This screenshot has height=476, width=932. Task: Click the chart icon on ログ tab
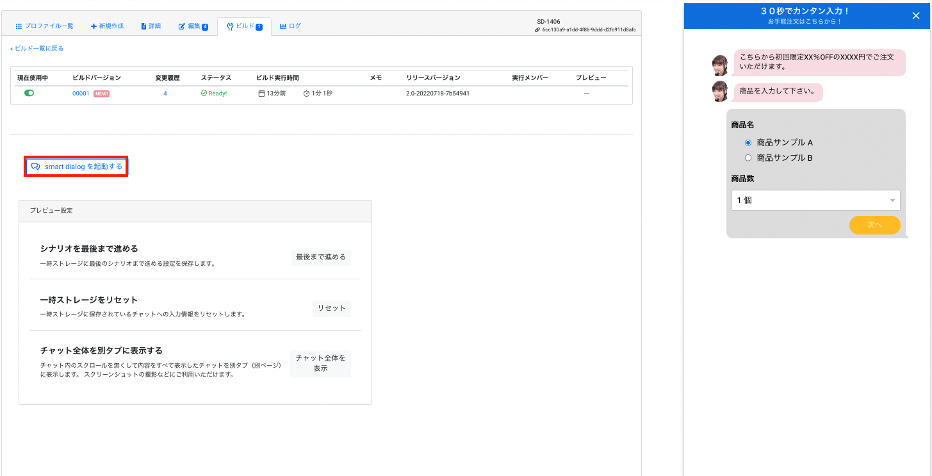coord(283,26)
